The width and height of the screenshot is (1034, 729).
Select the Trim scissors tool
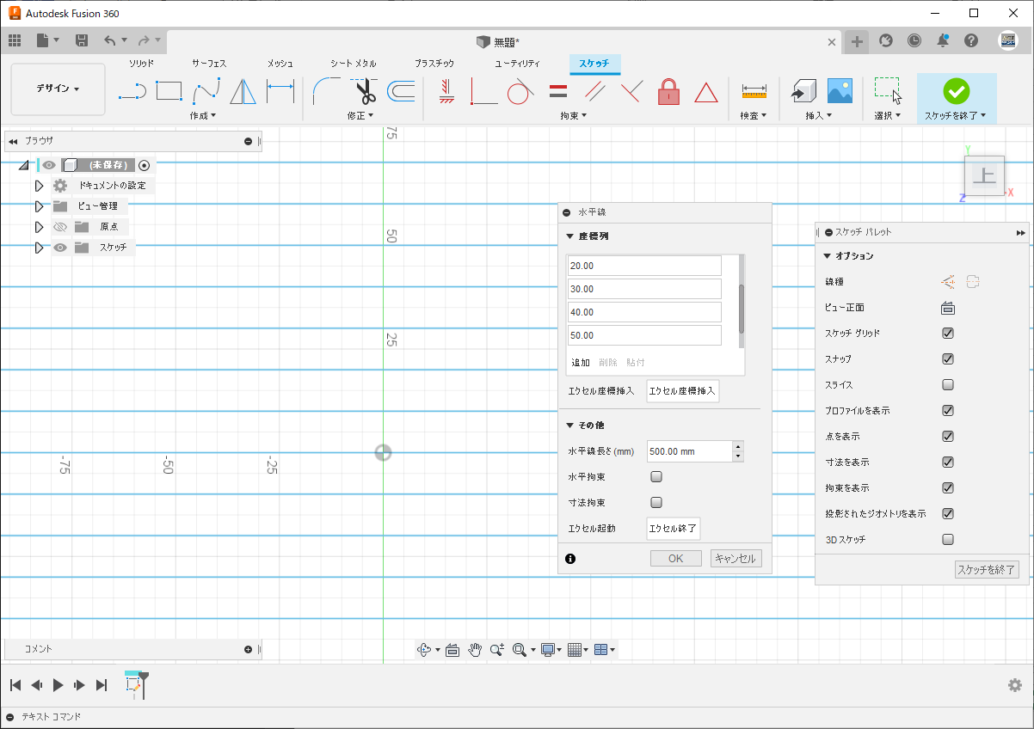(364, 91)
